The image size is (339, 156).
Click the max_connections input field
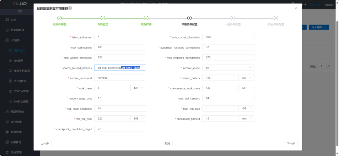[120, 47]
